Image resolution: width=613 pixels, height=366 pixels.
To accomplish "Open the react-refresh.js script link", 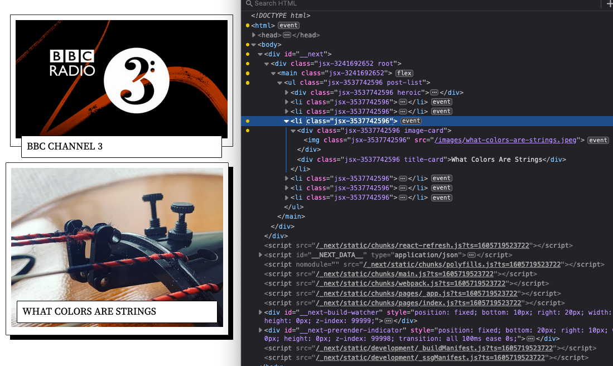I will coord(422,245).
